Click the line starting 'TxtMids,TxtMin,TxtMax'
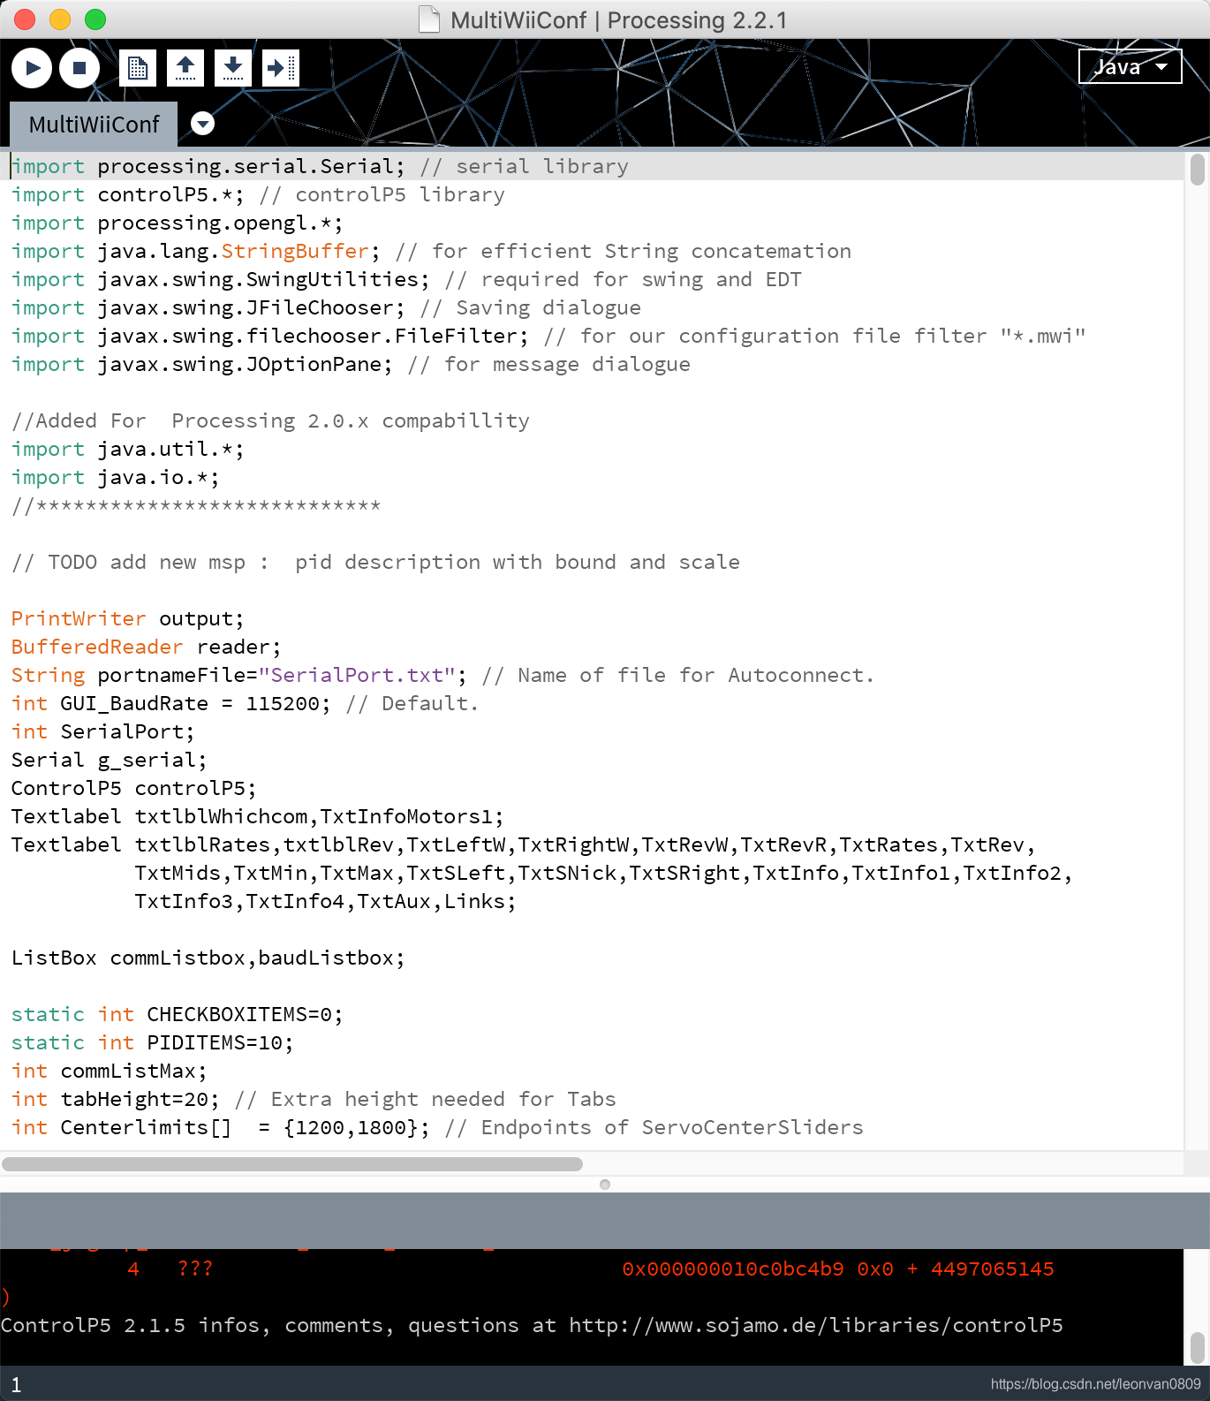The height and width of the screenshot is (1401, 1210). click(x=603, y=874)
